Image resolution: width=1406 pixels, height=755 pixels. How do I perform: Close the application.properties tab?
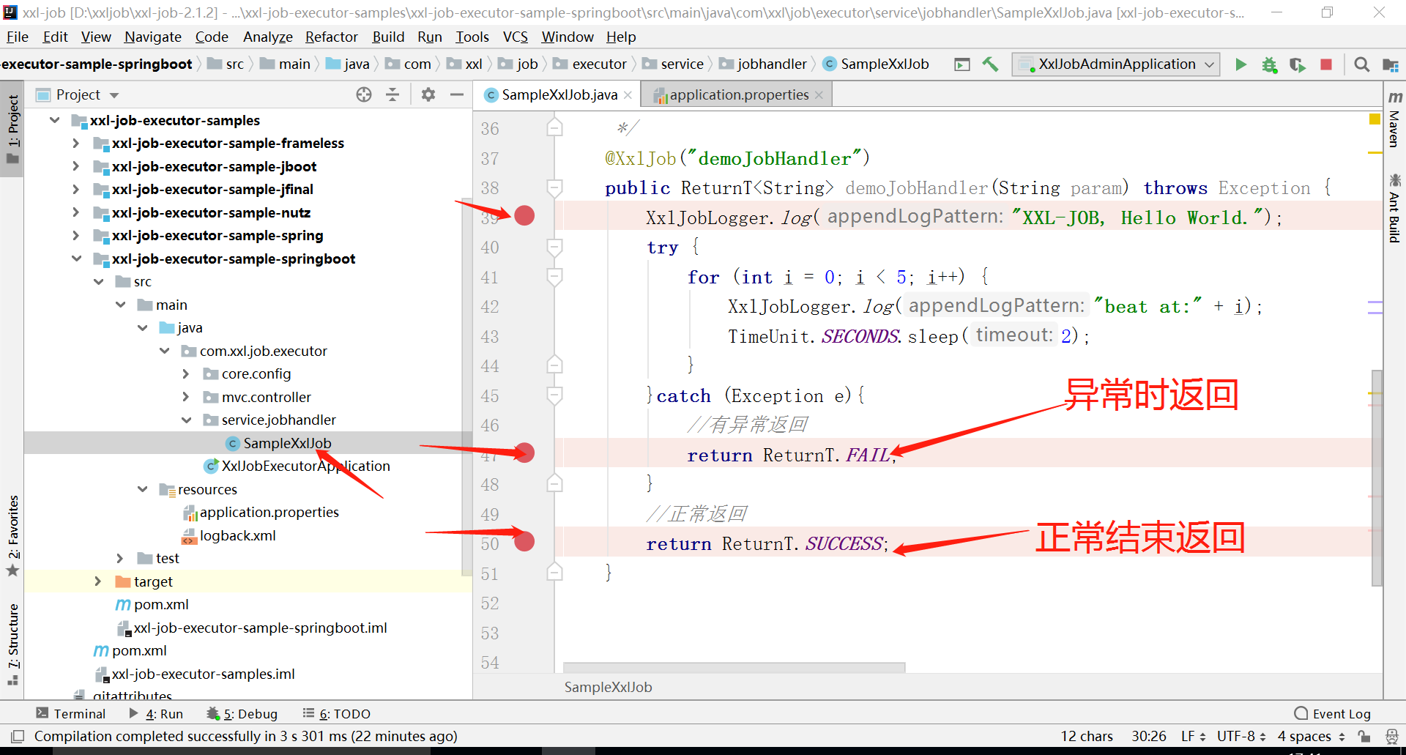(x=819, y=95)
